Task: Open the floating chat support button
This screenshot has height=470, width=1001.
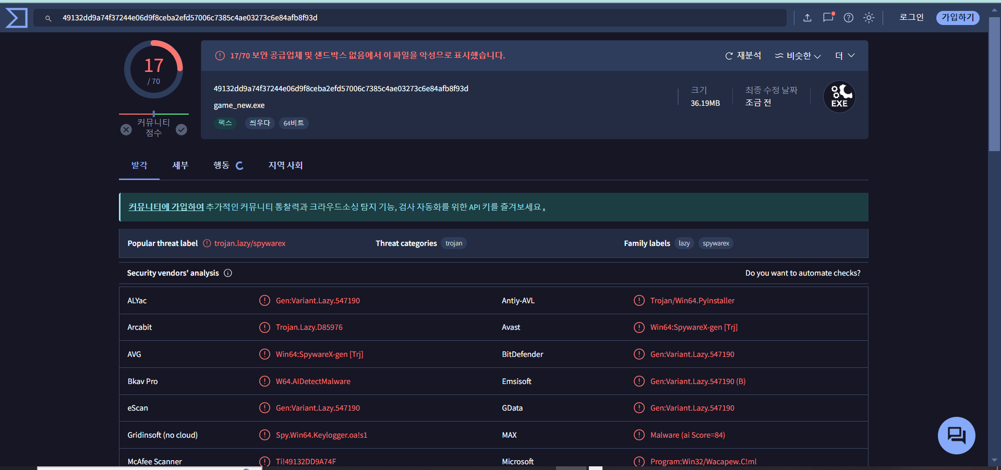Action: tap(956, 436)
